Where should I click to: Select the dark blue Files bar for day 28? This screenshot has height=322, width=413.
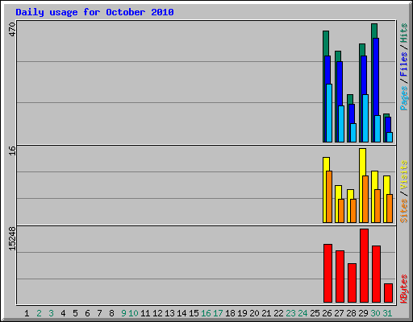(352, 114)
